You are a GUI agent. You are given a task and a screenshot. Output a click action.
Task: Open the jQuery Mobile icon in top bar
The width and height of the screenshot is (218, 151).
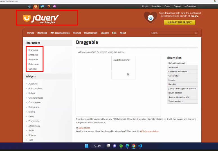(x=42, y=6)
